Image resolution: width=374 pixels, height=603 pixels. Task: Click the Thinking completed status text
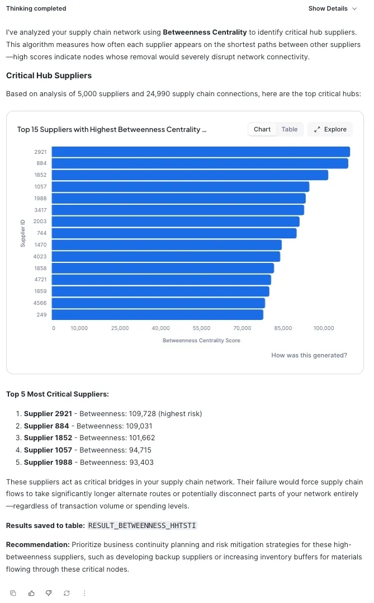[36, 8]
